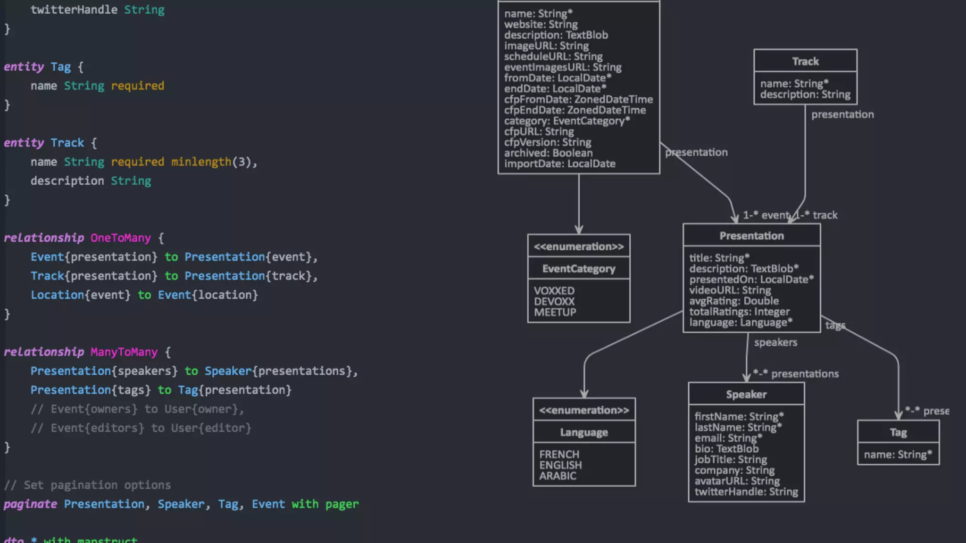Image resolution: width=966 pixels, height=543 pixels.
Task: Click the Language enumeration title
Action: point(584,433)
